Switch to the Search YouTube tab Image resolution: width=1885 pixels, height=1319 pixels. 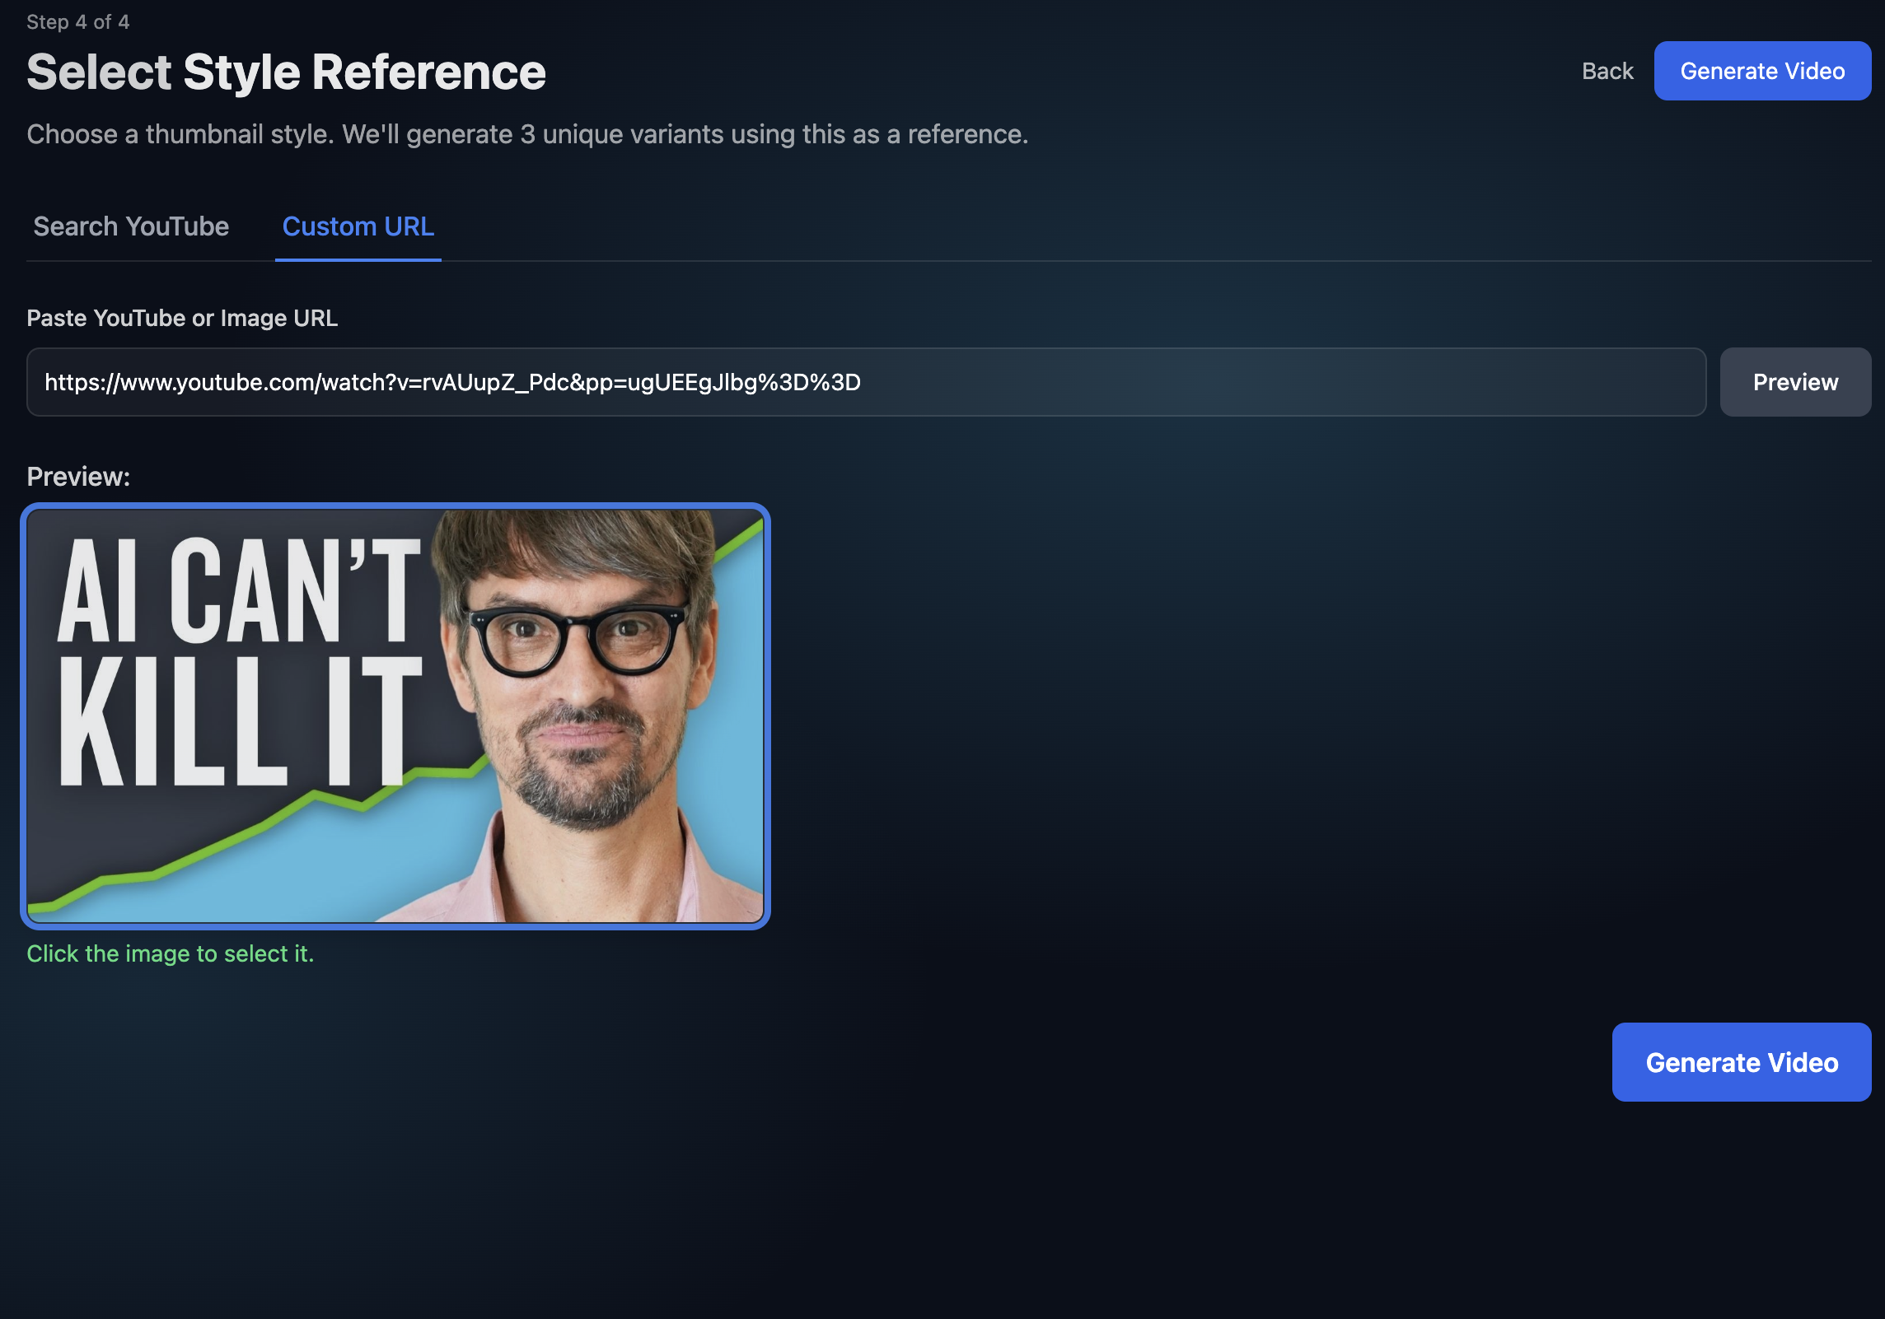(131, 226)
